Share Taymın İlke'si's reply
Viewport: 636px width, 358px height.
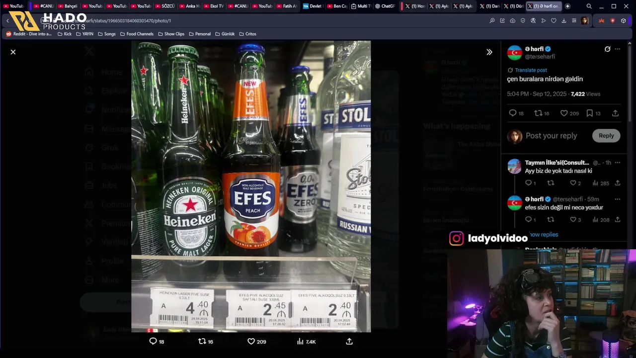[618, 183]
